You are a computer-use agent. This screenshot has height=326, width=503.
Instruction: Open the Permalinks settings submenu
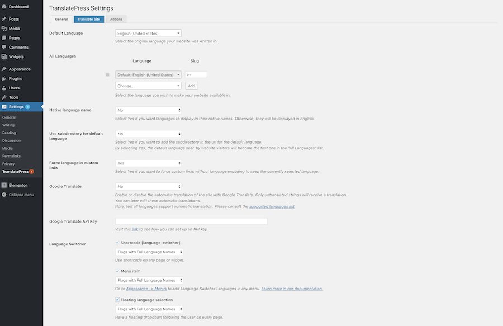[11, 156]
